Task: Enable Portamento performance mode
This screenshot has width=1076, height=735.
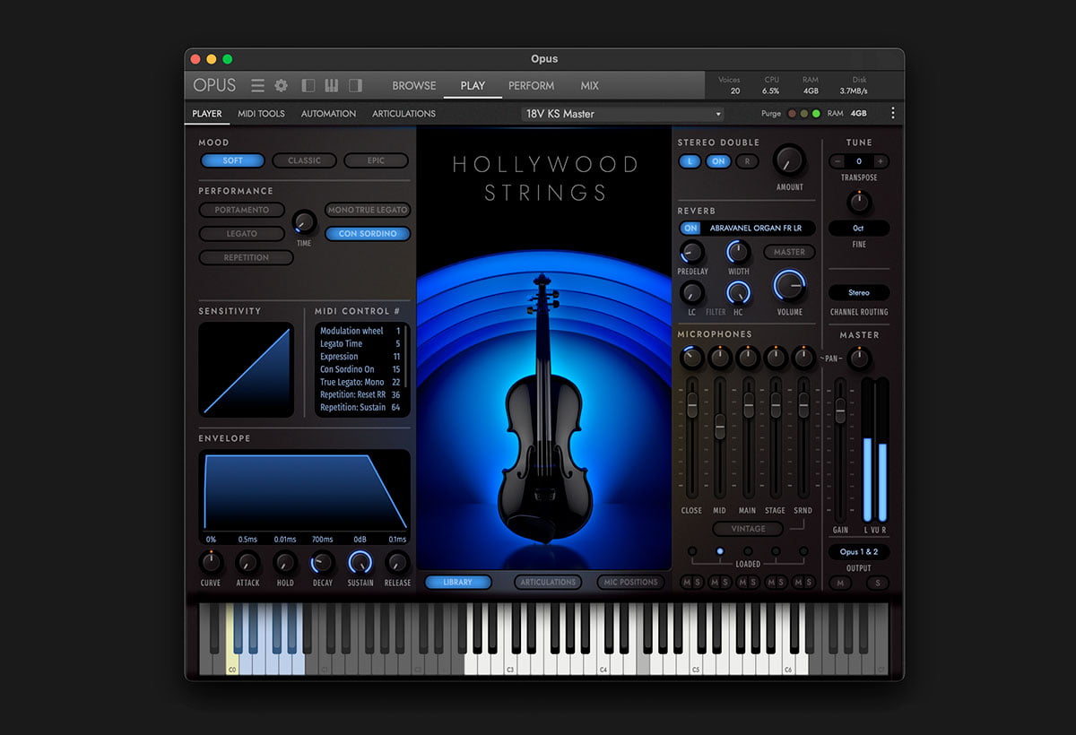Action: click(242, 210)
